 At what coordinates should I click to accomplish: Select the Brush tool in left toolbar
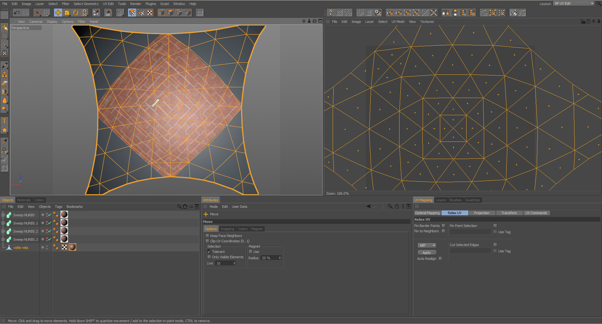point(4,65)
